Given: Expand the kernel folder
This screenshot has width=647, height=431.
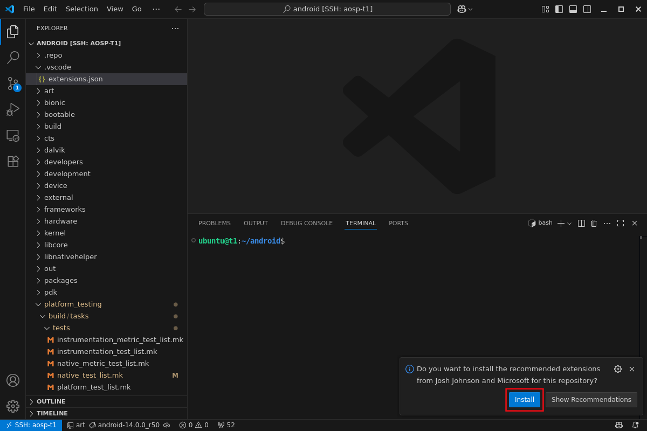Looking at the screenshot, I should point(106,233).
